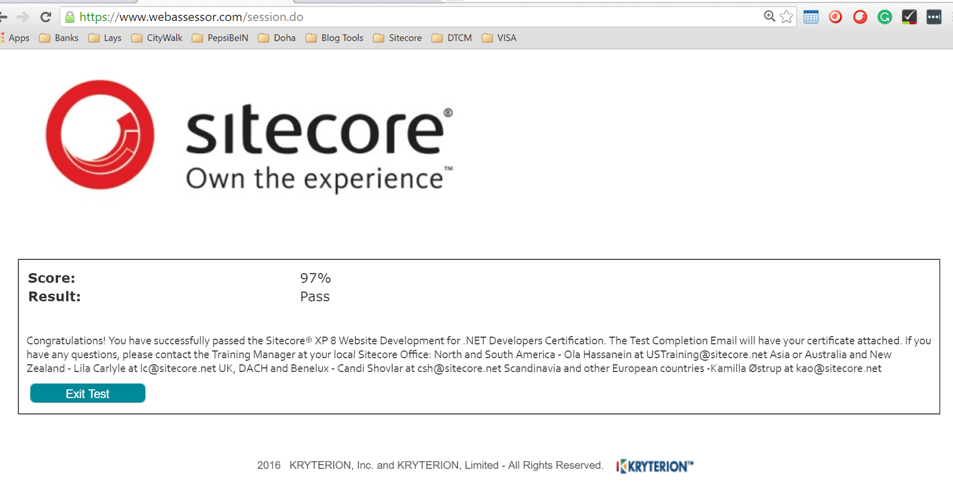Open the blue calendar extension icon
The image size is (953, 497).
coord(811,17)
